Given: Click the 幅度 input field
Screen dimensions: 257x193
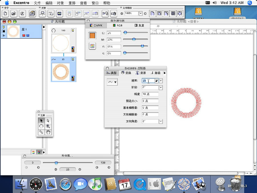Looking at the screenshot, I should (x=150, y=94).
